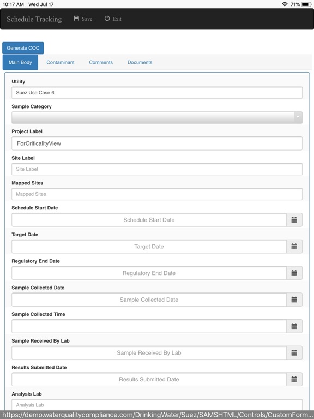The height and width of the screenshot is (419, 314).
Task: Click the 'Mapped Sites' field label text
Action: point(27,183)
